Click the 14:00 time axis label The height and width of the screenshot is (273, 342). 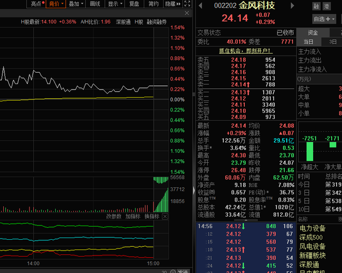coord(33,263)
